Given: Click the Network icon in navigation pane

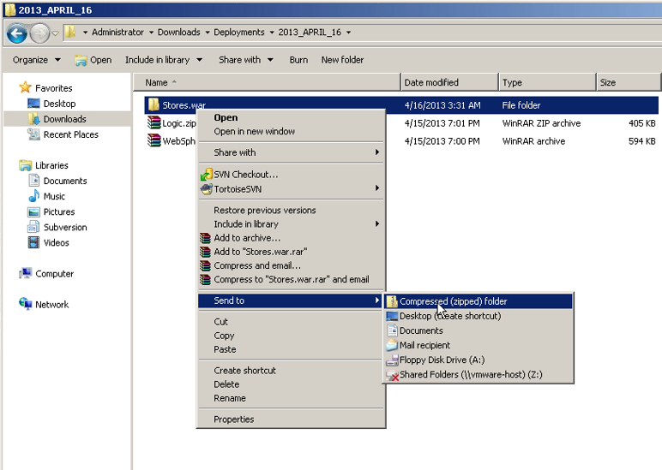Looking at the screenshot, I should click(26, 305).
